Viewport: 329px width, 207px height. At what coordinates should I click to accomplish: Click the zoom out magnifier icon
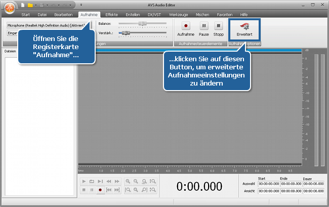pyautogui.click(x=136, y=181)
